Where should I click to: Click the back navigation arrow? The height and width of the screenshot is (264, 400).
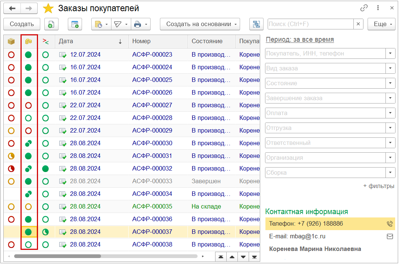click(12, 8)
